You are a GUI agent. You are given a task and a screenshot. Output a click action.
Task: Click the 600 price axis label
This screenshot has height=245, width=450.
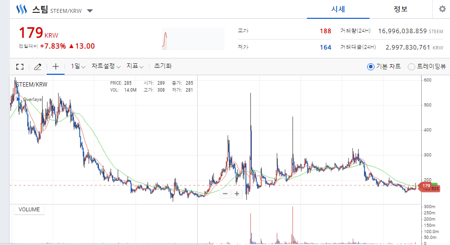[x=428, y=80]
